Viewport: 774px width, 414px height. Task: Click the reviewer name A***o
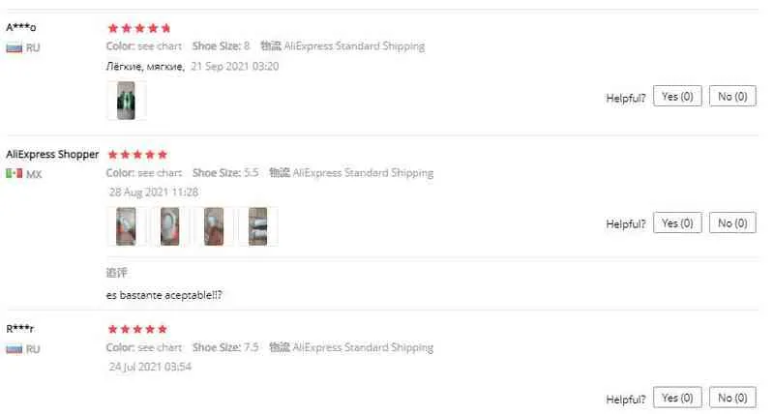pos(20,27)
